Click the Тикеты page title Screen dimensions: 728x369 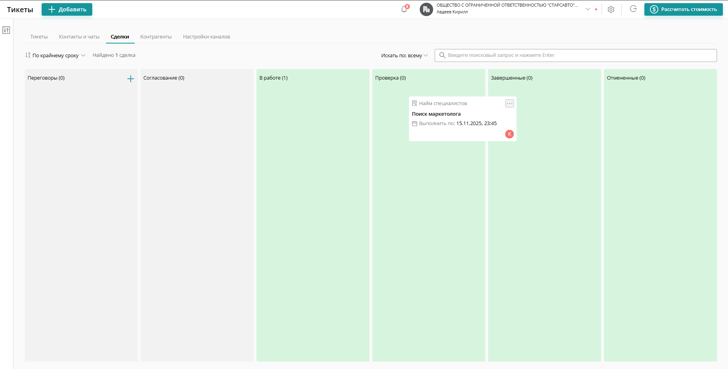pyautogui.click(x=20, y=10)
